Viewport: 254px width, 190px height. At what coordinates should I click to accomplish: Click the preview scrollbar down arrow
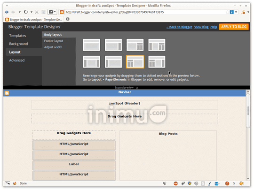click(248, 179)
